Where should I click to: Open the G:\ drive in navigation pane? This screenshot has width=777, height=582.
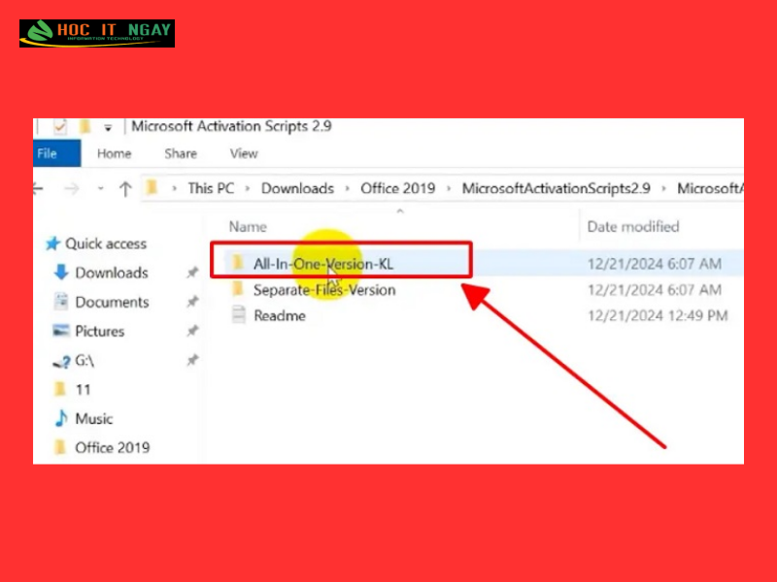pos(84,360)
